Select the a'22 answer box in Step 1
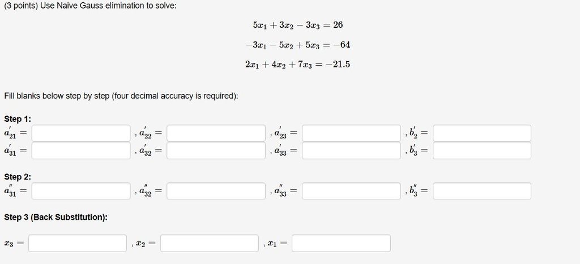 [216, 133]
